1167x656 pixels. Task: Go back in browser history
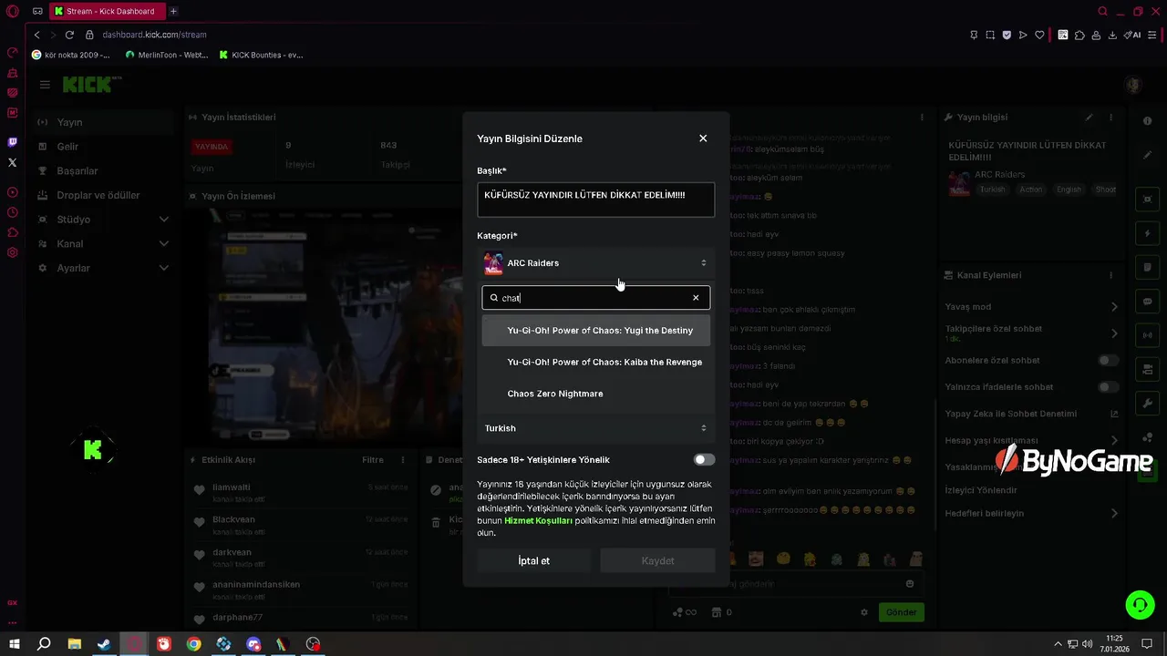pos(36,35)
